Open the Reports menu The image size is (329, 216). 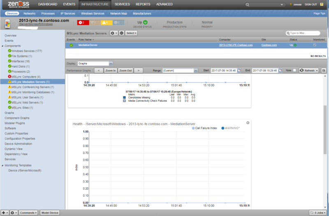tap(143, 4)
